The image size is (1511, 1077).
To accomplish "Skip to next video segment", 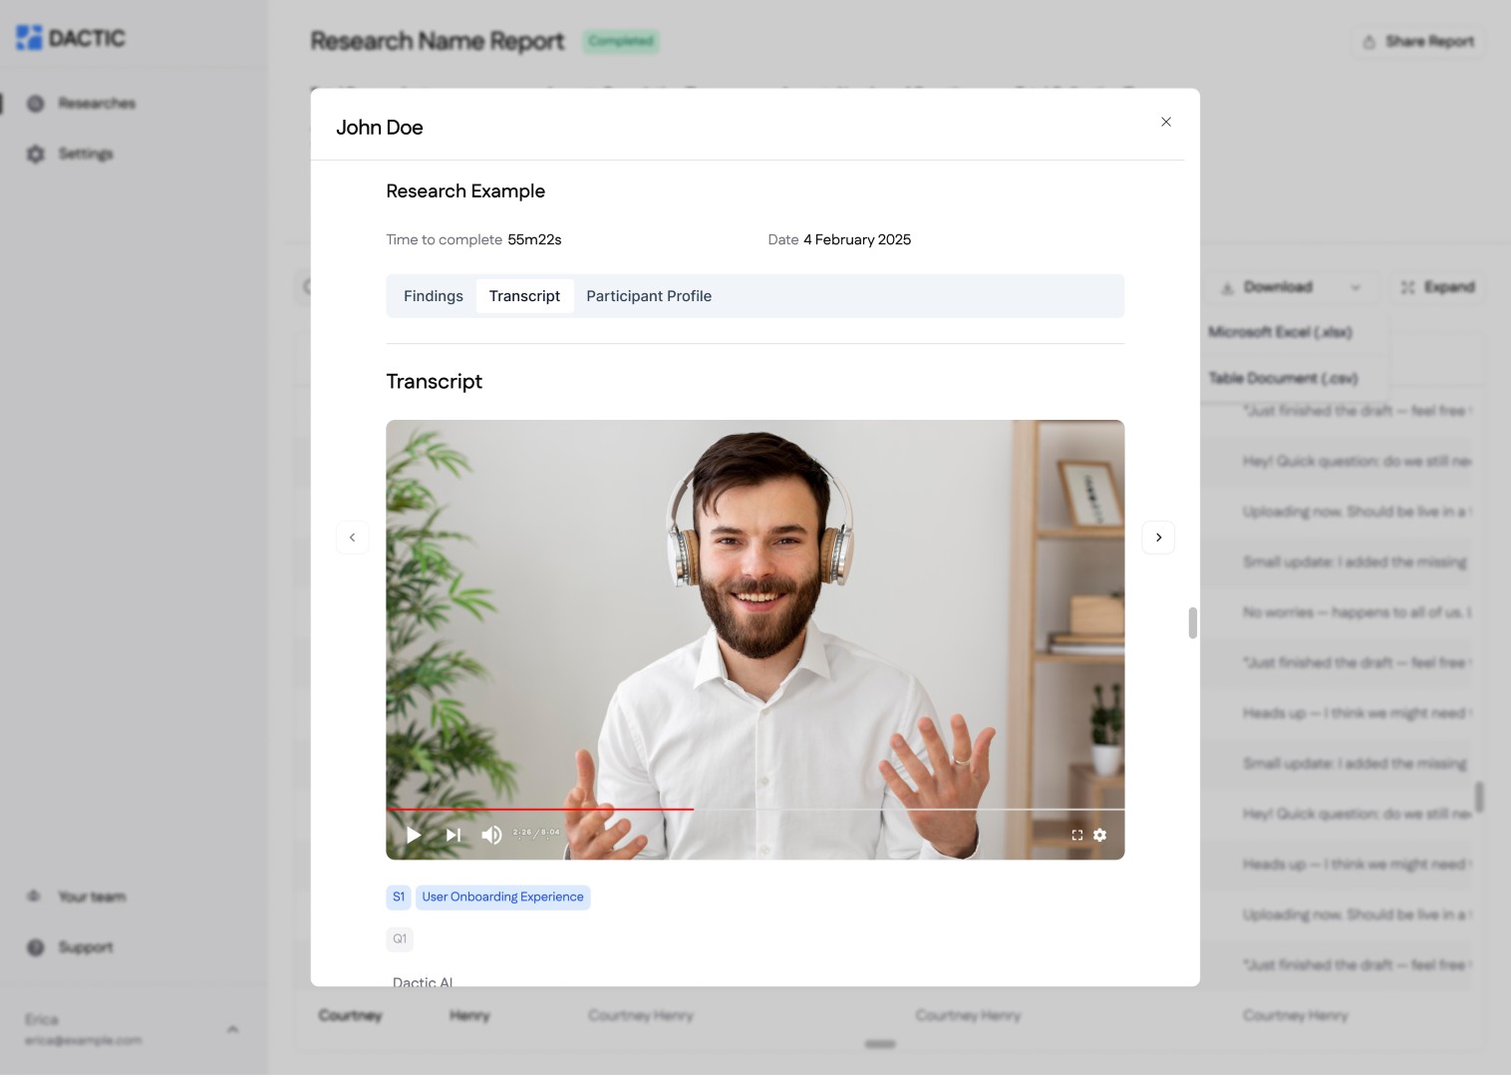I will (x=453, y=835).
